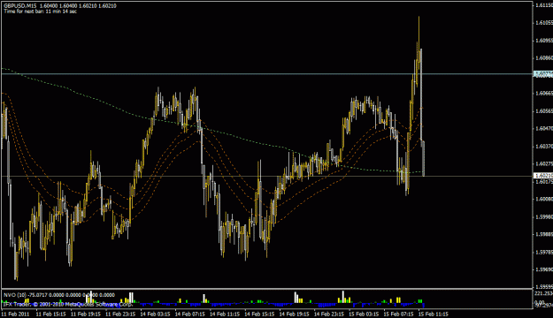Image resolution: width=553 pixels, height=318 pixels.
Task: Click the '14 Feb 07:15' time axis label
Action: click(x=189, y=314)
